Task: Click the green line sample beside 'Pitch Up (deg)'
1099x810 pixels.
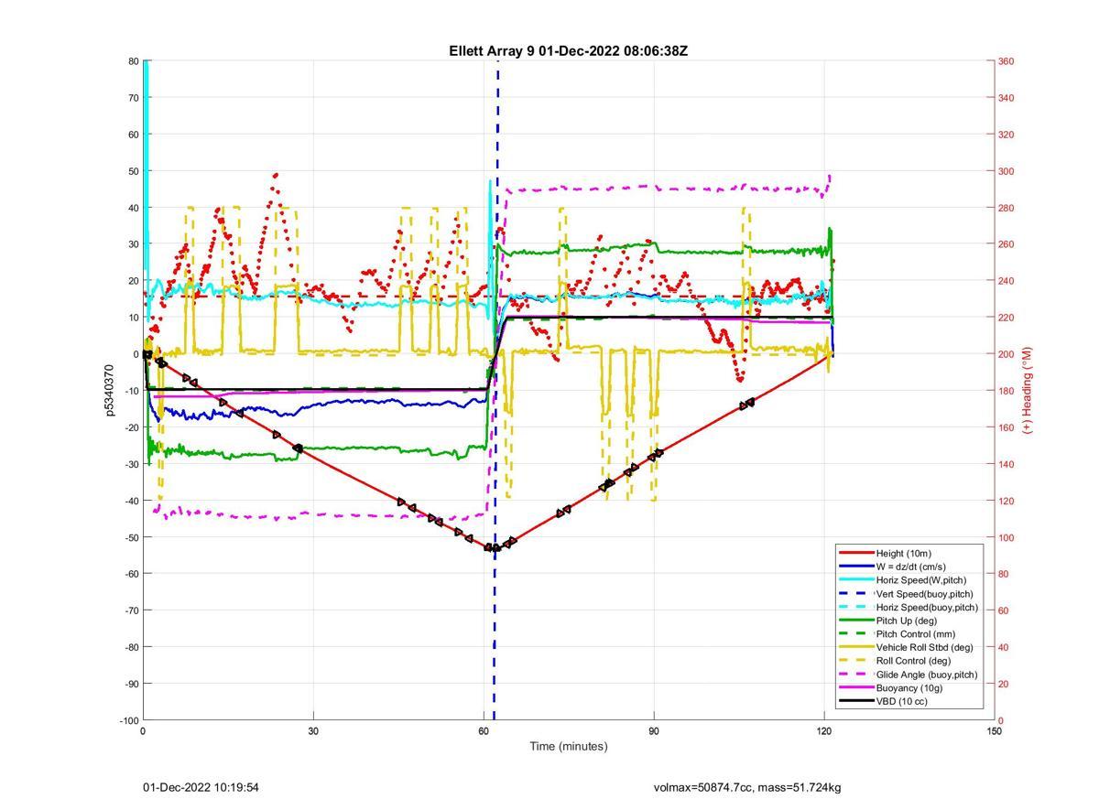Action: [x=855, y=621]
